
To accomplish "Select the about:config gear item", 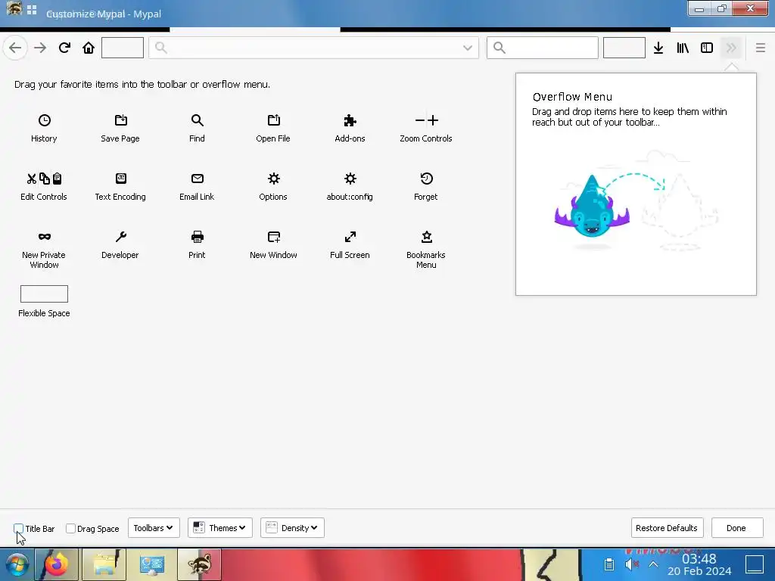I will pyautogui.click(x=350, y=186).
